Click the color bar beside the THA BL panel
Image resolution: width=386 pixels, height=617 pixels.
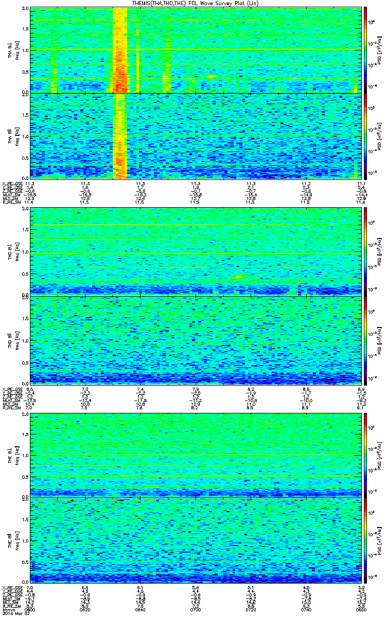(365, 50)
